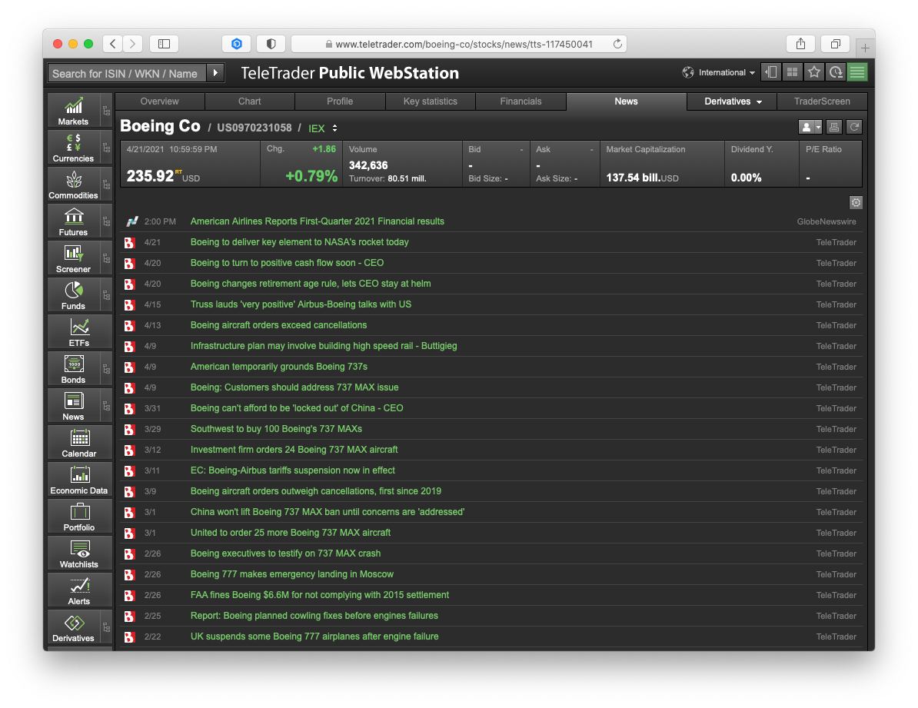Open the browser tab overview
This screenshot has width=918, height=708.
pyautogui.click(x=836, y=44)
